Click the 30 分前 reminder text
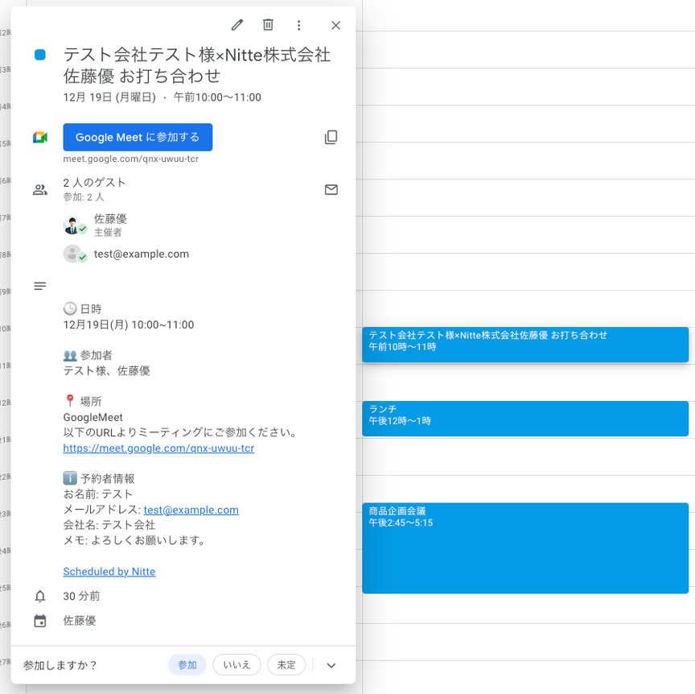The width and height of the screenshot is (695, 694). pyautogui.click(x=81, y=596)
